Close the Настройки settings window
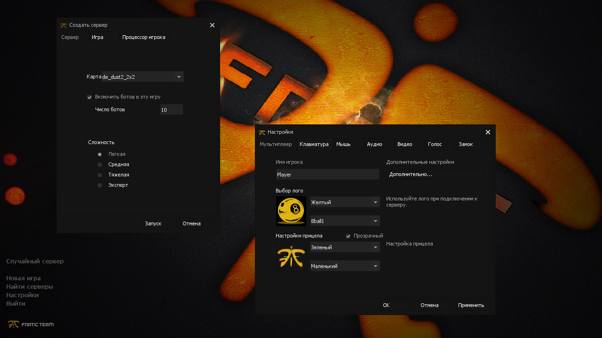Image resolution: width=602 pixels, height=338 pixels. [x=488, y=132]
